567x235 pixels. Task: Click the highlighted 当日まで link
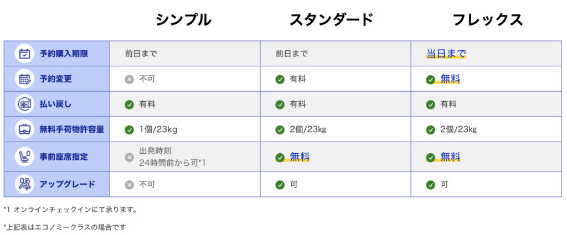point(446,54)
